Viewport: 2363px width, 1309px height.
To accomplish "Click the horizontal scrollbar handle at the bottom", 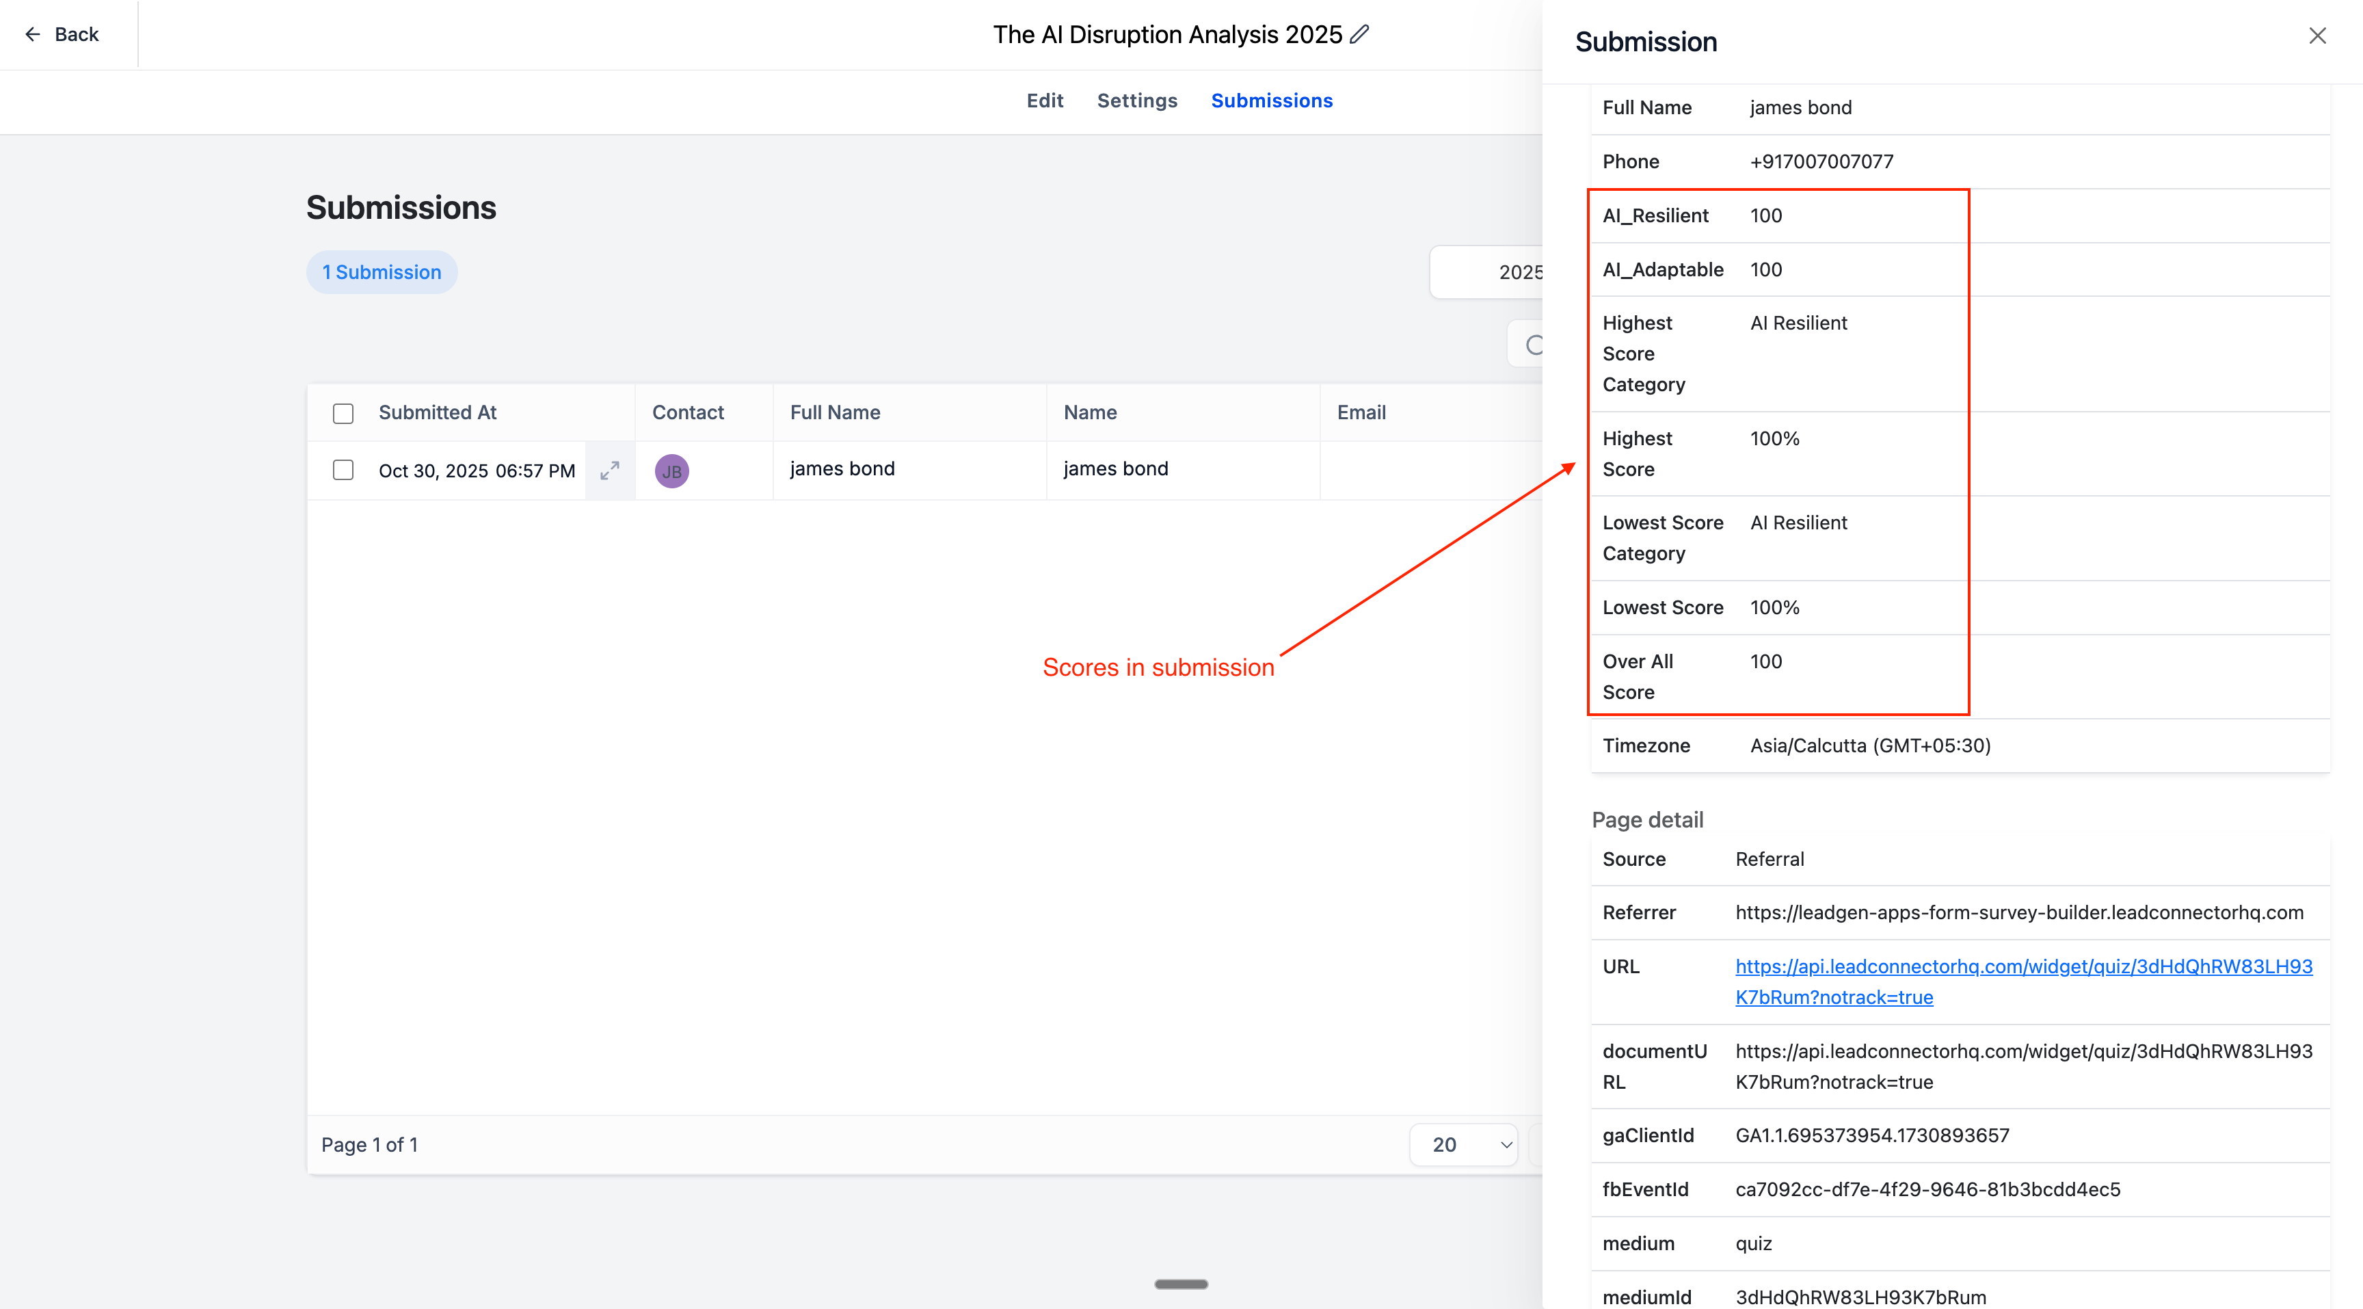I will point(1181,1283).
